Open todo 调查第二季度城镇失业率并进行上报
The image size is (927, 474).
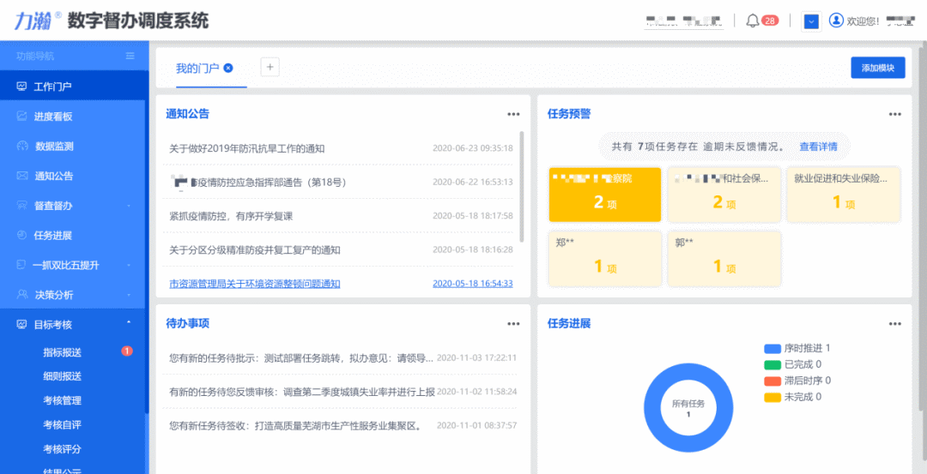point(302,392)
